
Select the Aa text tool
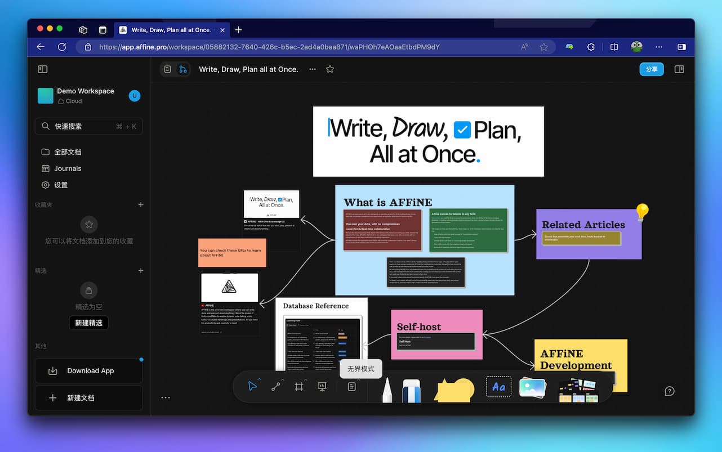498,387
